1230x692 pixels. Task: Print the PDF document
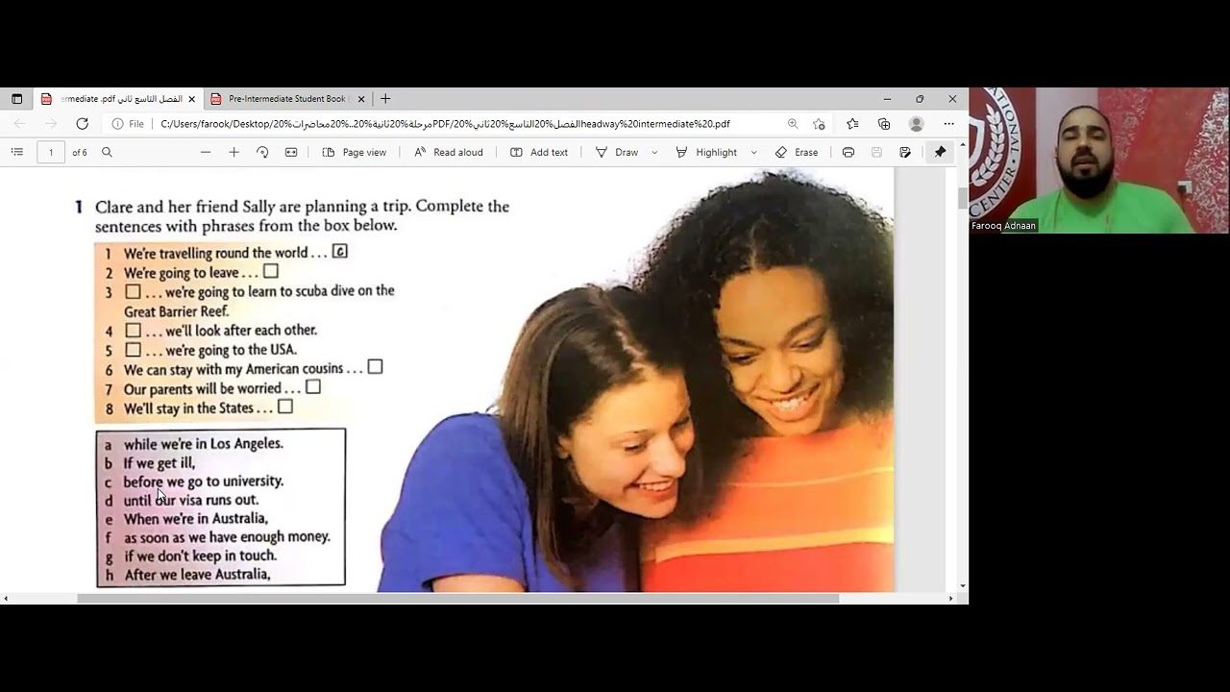(849, 152)
